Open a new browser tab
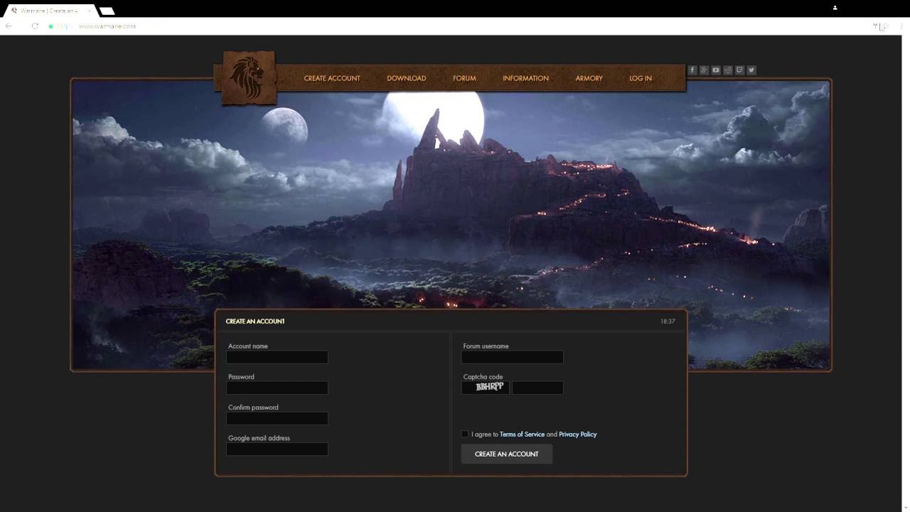910x512 pixels. pyautogui.click(x=107, y=11)
